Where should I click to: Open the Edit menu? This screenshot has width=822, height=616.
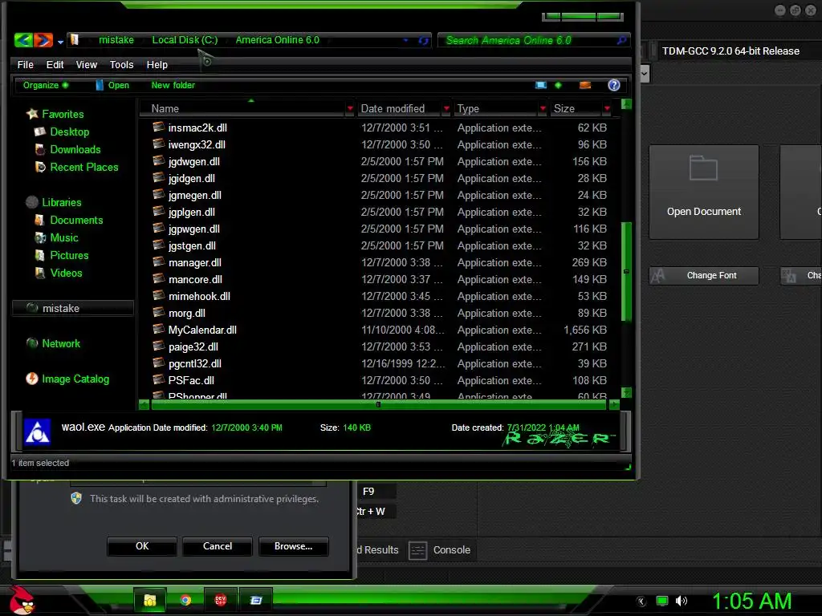click(55, 64)
